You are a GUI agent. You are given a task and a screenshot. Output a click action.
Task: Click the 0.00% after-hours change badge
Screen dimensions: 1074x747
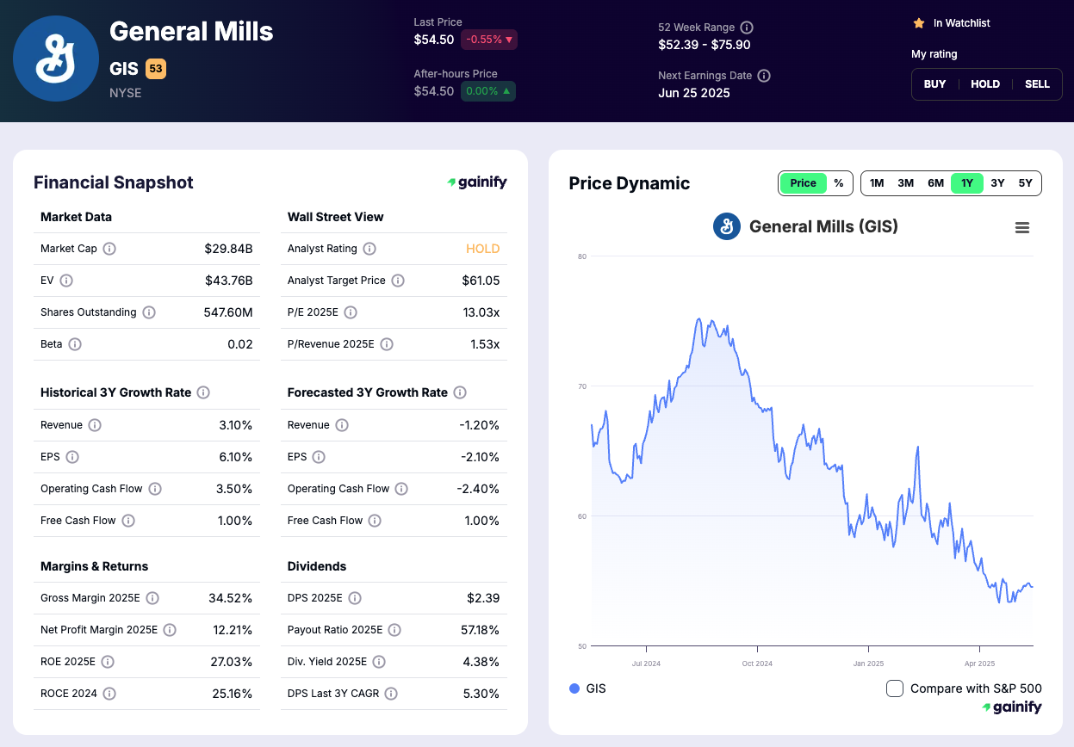(x=488, y=91)
